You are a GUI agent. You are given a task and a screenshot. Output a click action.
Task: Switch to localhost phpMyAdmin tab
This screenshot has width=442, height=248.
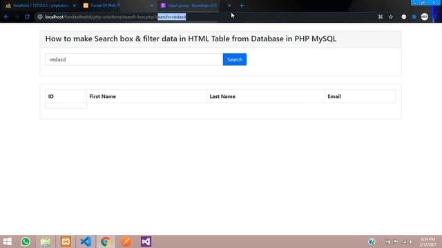[x=40, y=6]
